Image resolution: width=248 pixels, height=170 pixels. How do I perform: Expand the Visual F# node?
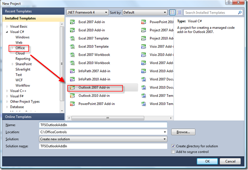7,96
